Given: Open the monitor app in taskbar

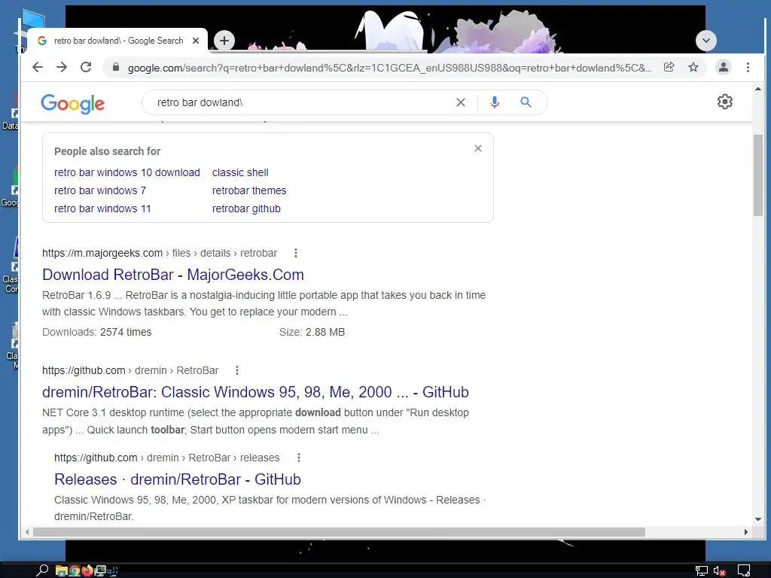Looking at the screenshot, I should (100, 570).
